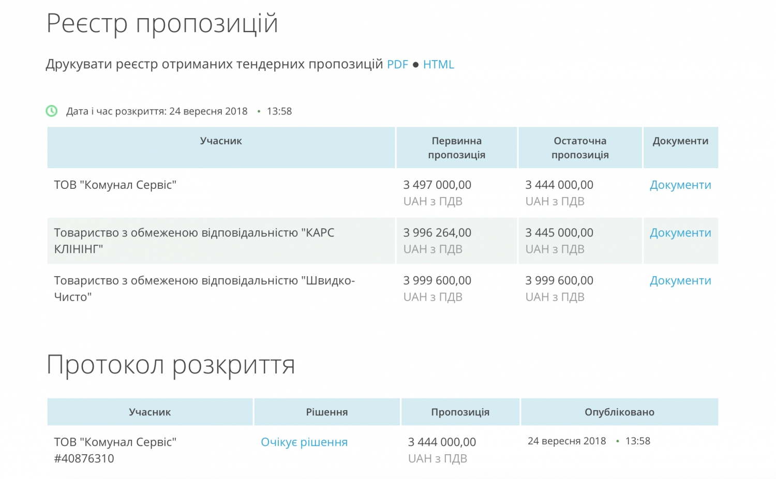Click the green clock icon beside disclosure date
This screenshot has height=479, width=776.
[x=52, y=111]
